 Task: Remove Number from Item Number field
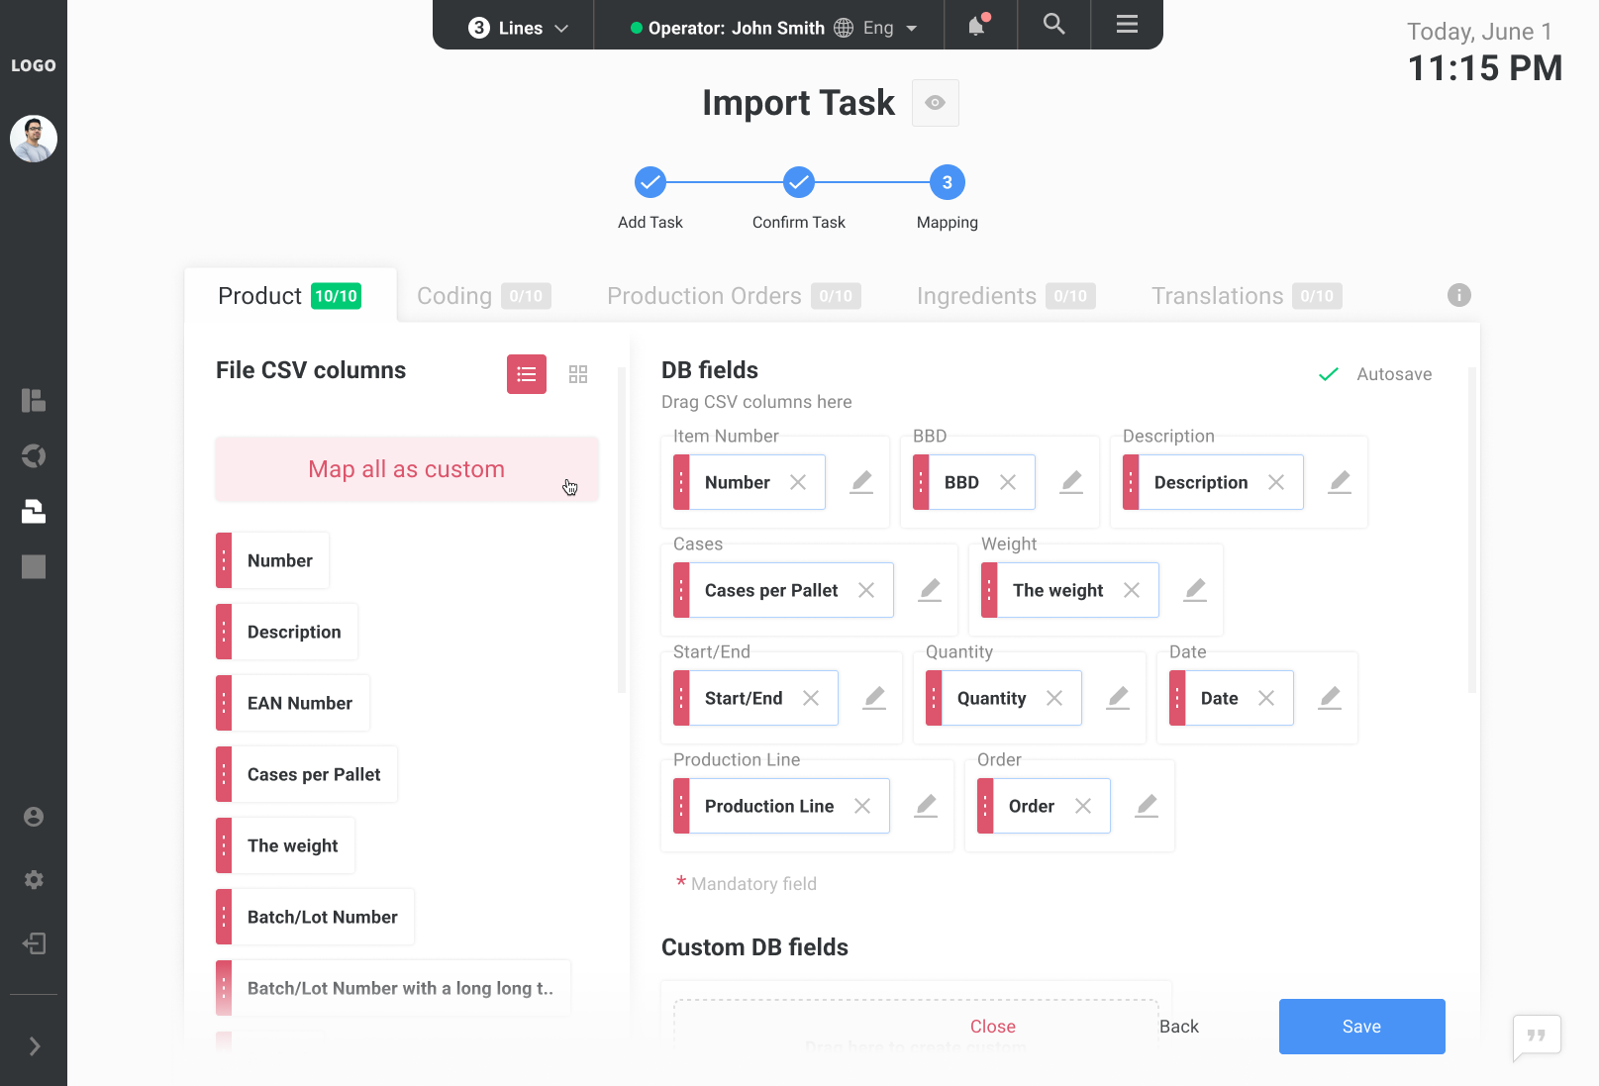click(x=798, y=482)
